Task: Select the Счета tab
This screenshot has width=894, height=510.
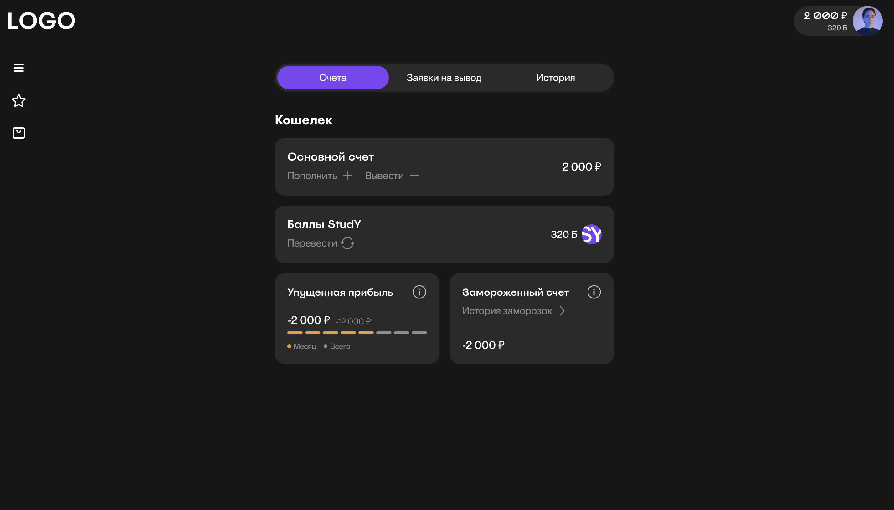Action: click(333, 78)
